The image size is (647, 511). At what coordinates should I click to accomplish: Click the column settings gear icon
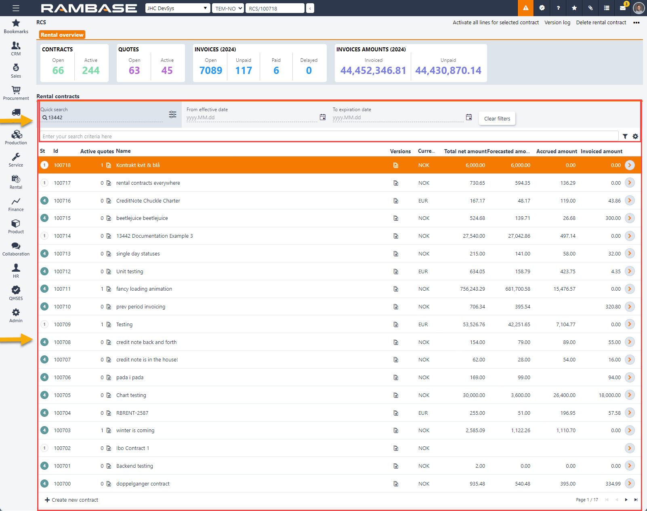click(635, 137)
